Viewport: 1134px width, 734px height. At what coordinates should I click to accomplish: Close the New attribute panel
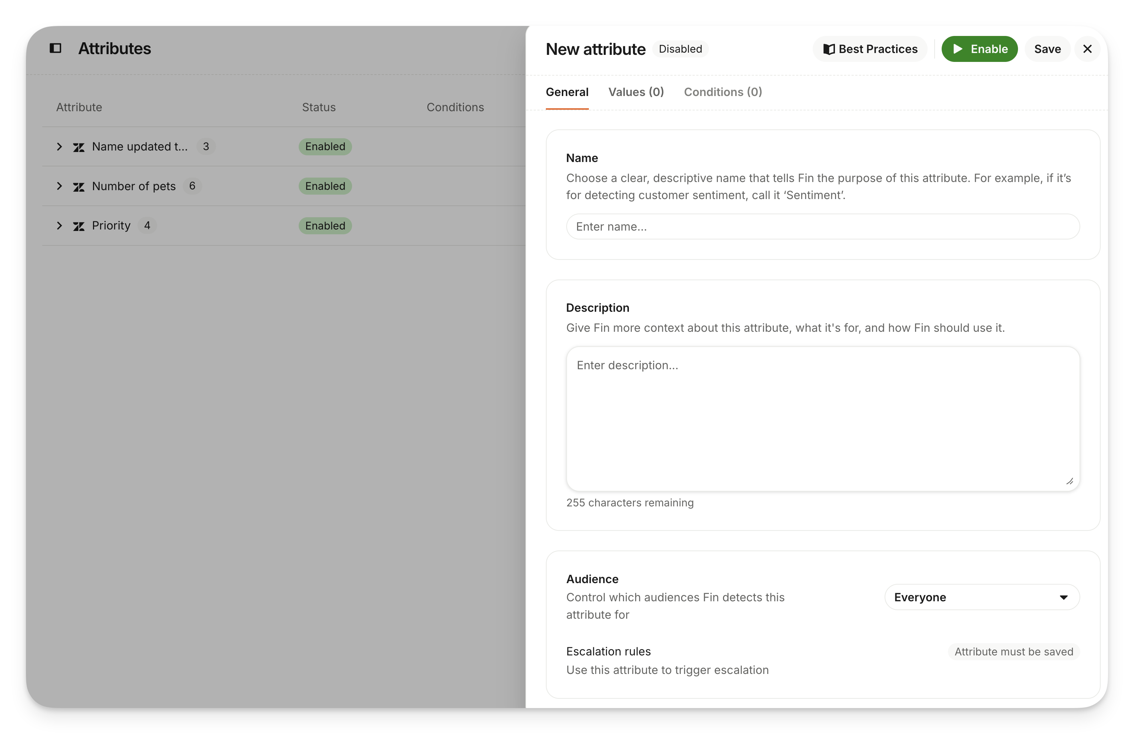click(1087, 49)
